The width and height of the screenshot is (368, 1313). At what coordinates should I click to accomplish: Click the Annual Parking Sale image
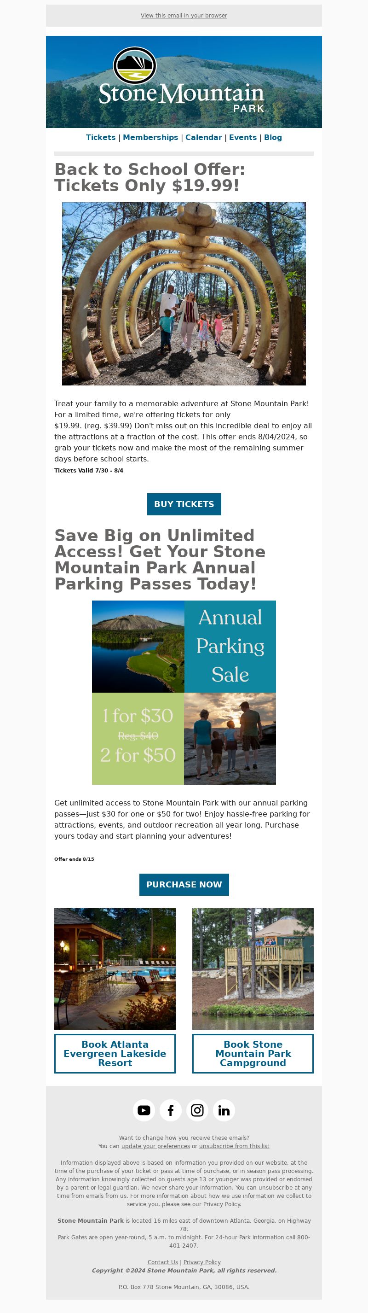184,692
